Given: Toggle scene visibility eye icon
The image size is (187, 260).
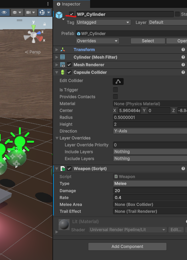Looking at the screenshot, I should point(4,12).
